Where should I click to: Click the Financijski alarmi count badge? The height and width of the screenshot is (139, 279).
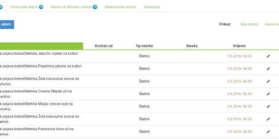pyautogui.click(x=41, y=7)
